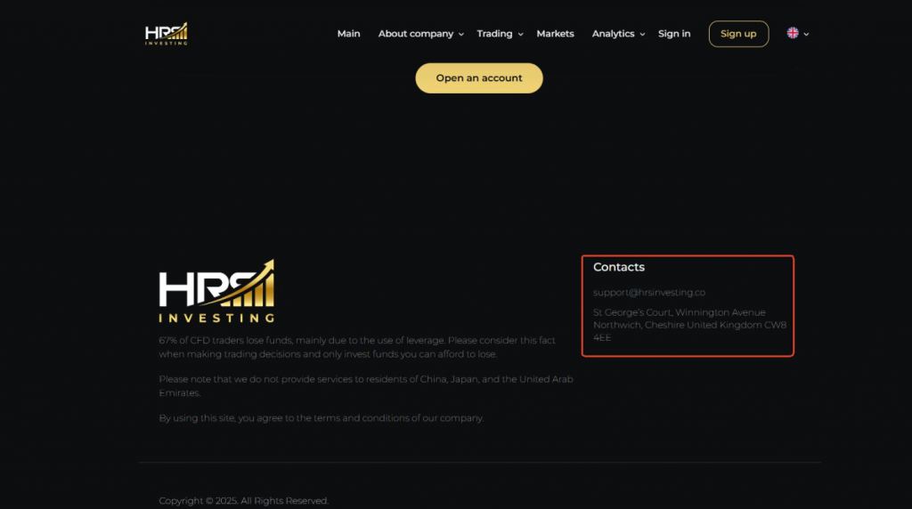Expand the About company chevron
This screenshot has height=509, width=912.
coord(460,35)
